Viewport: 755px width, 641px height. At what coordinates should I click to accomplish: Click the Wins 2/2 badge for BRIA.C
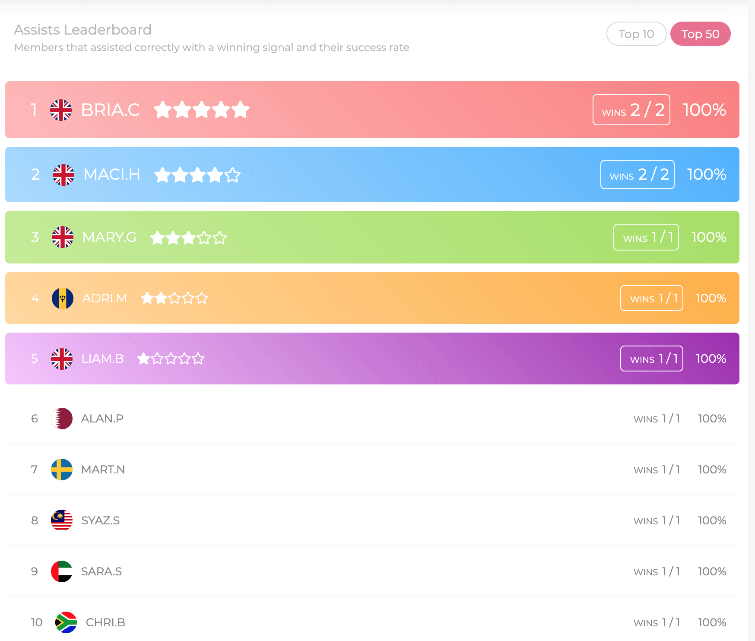point(631,110)
